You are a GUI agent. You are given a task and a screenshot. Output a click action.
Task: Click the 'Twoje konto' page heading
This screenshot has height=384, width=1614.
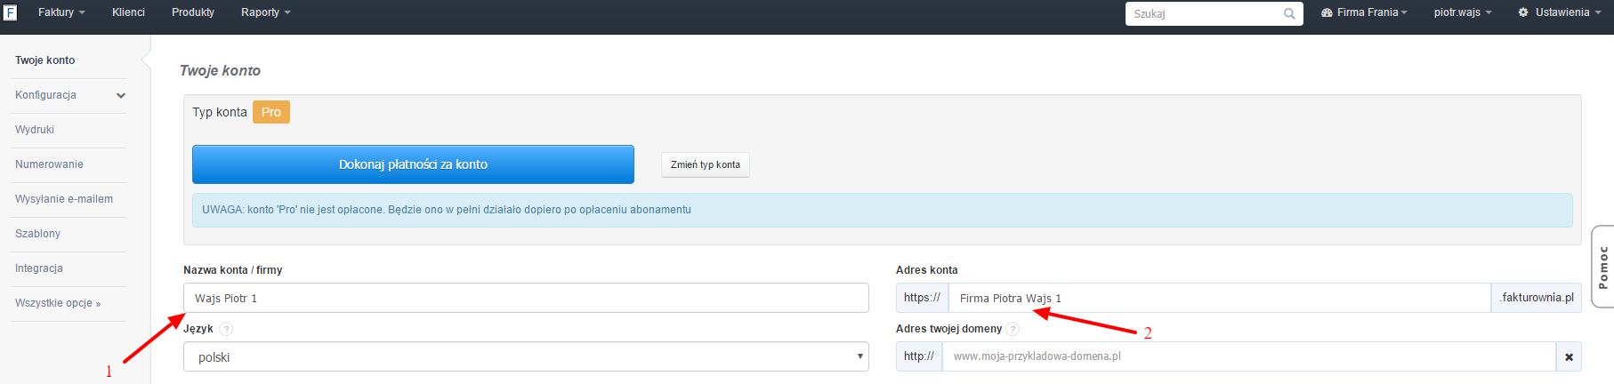click(x=220, y=70)
